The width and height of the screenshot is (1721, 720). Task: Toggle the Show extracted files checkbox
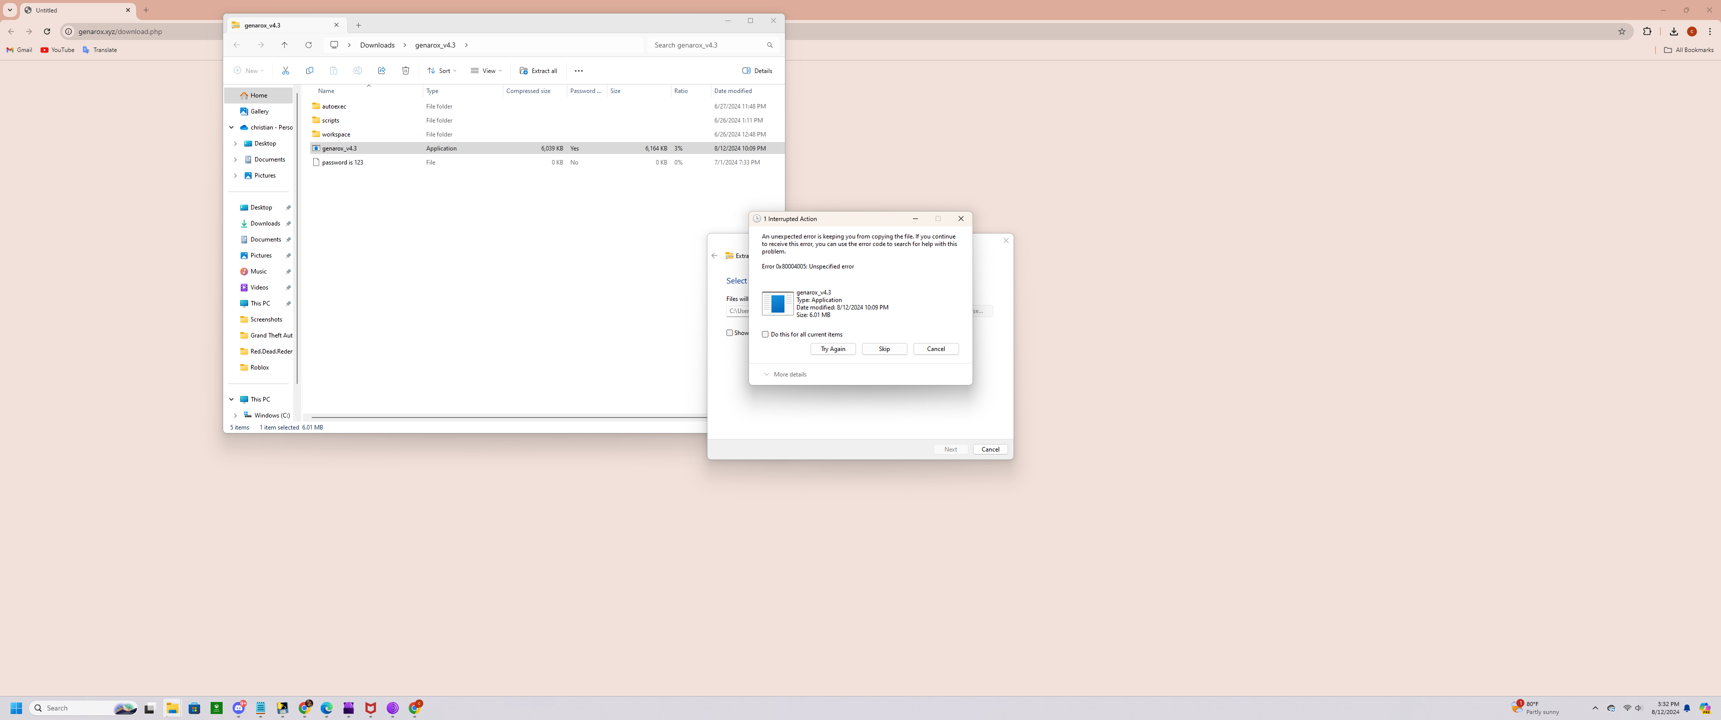tap(729, 332)
